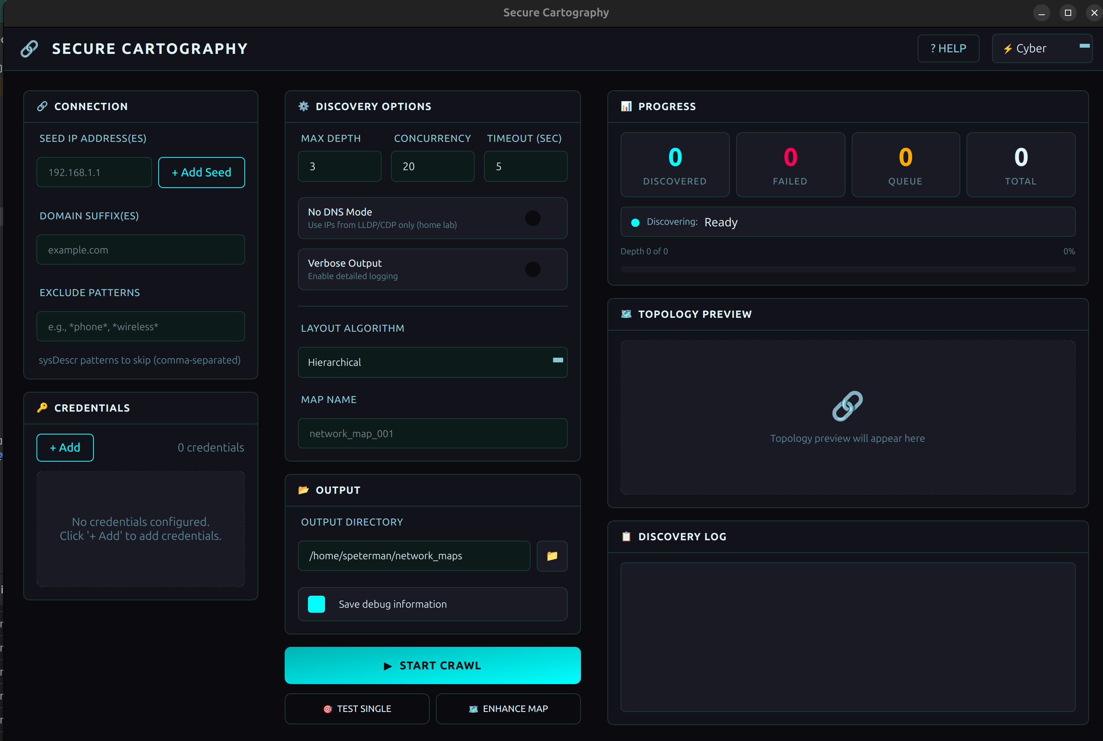Click Add Seed to add a seed IP
This screenshot has height=741, width=1103.
pyautogui.click(x=201, y=172)
